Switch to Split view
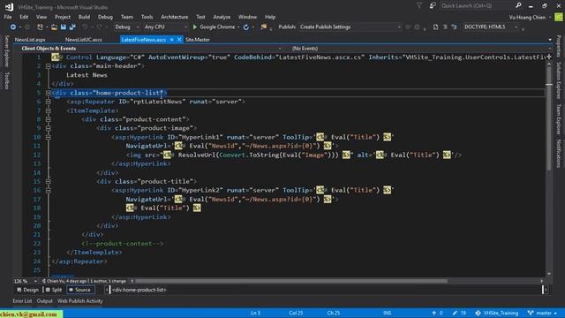This screenshot has height=318, width=565. (54, 290)
